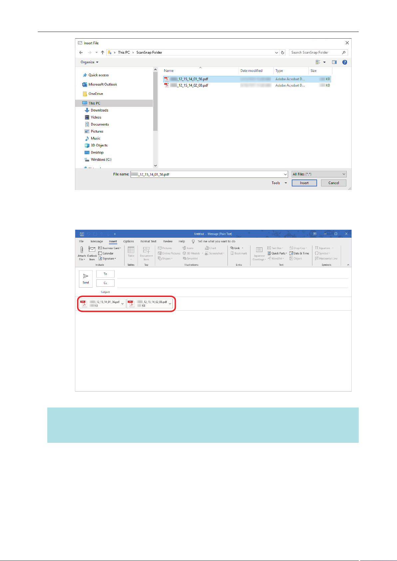Sort files by Type column
The image size is (397, 561).
click(291, 71)
